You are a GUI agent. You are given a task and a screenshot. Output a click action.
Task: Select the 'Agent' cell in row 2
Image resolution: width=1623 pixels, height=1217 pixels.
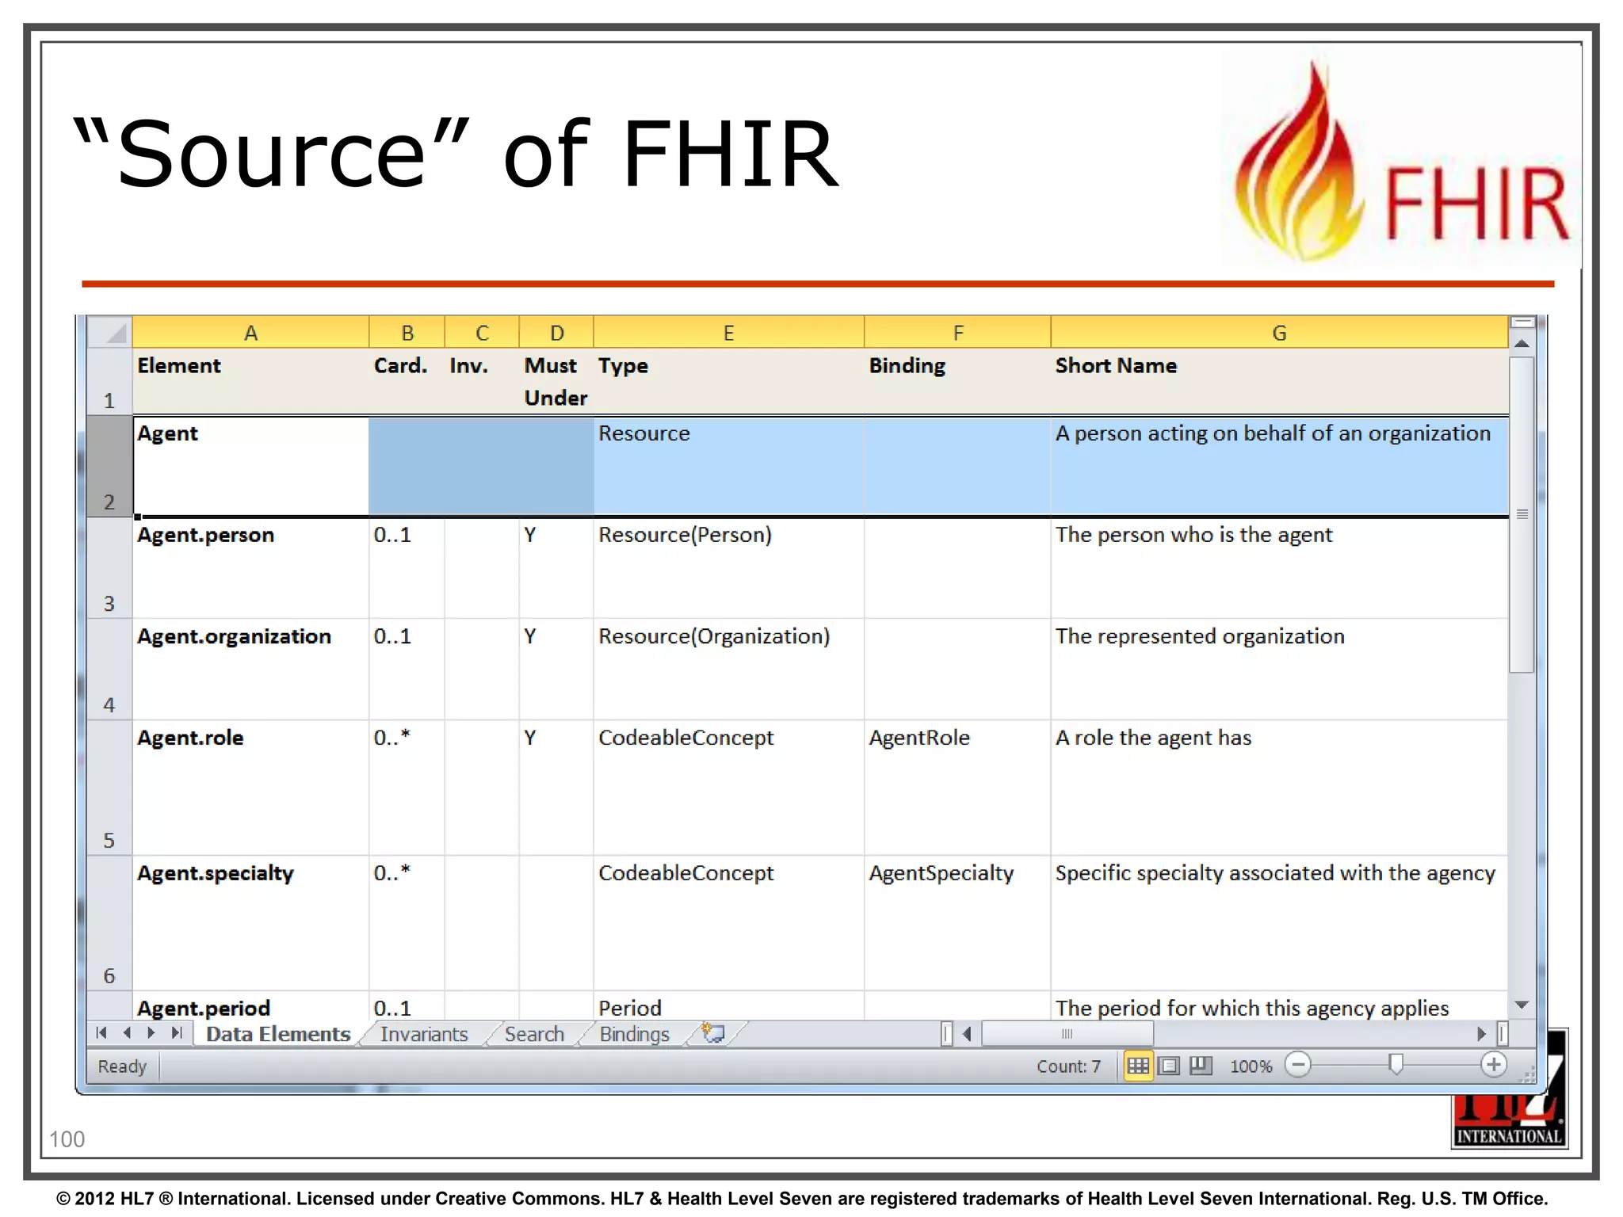click(250, 466)
